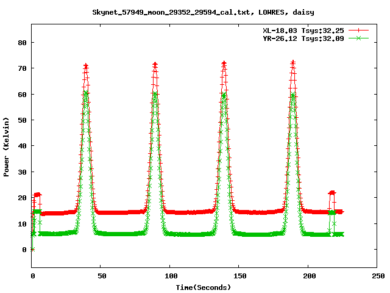
Task: Click x-axis tick label 150
Action: click(x=240, y=276)
